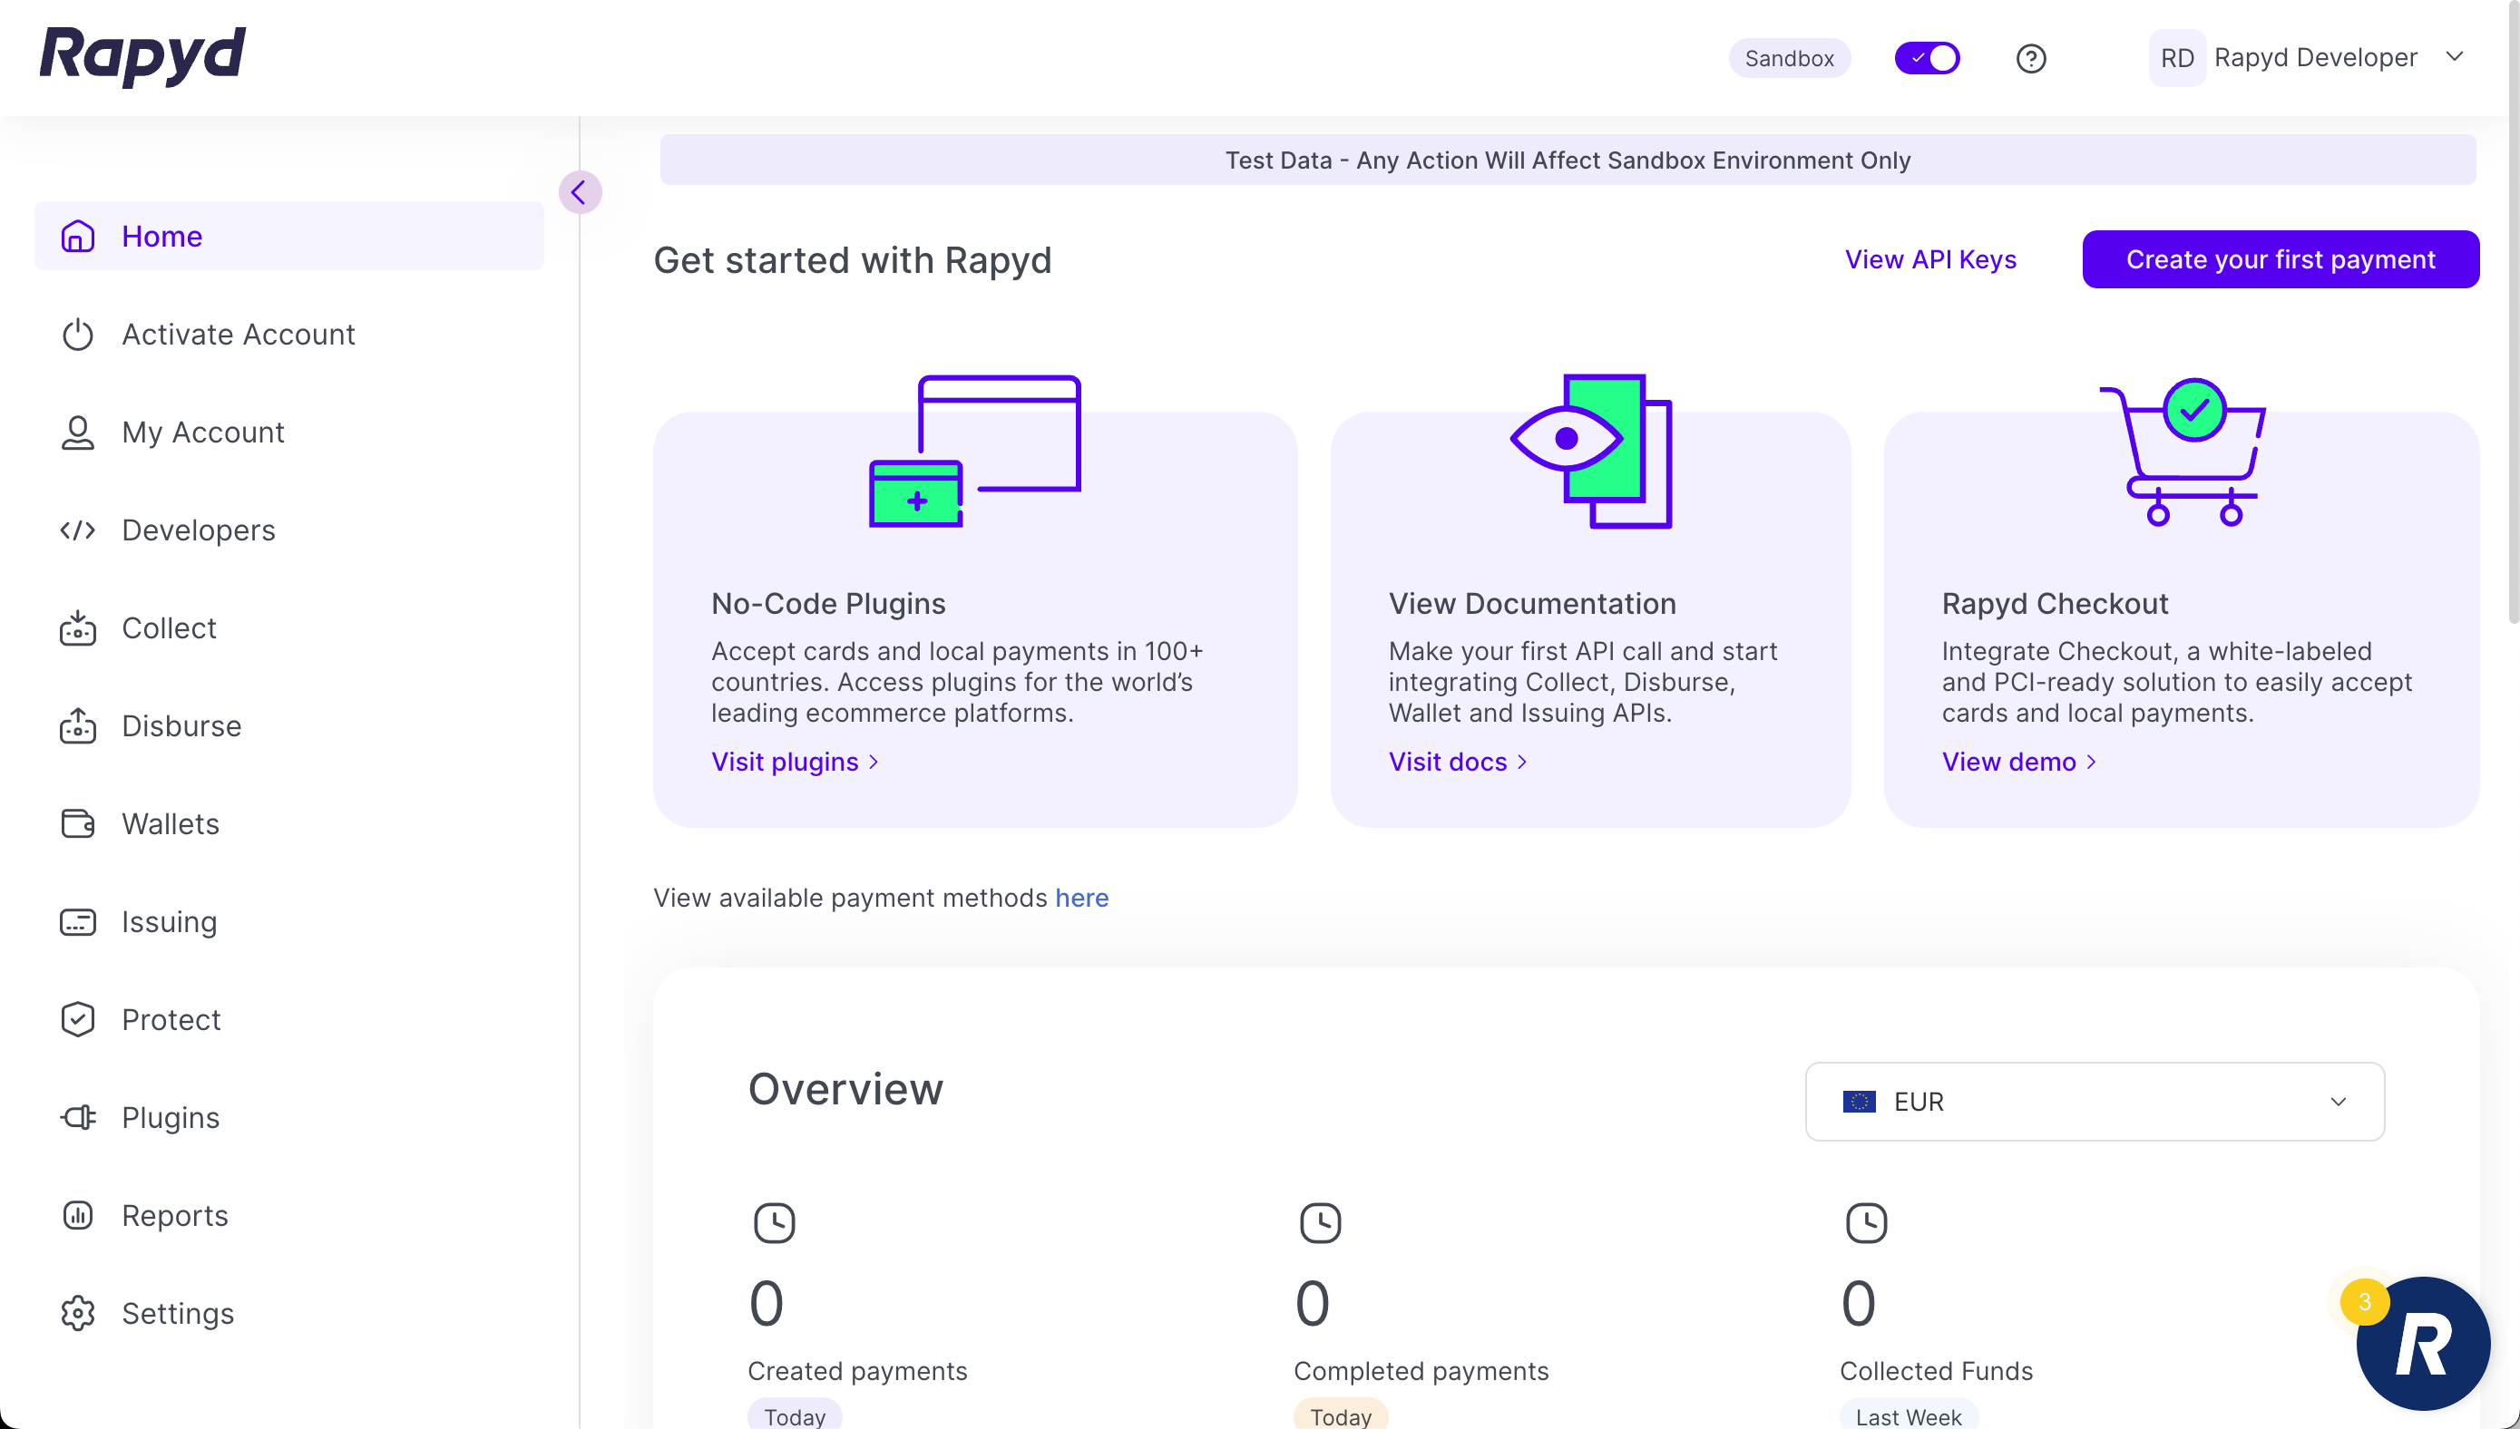
Task: Click Create your first payment button
Action: [x=2280, y=259]
